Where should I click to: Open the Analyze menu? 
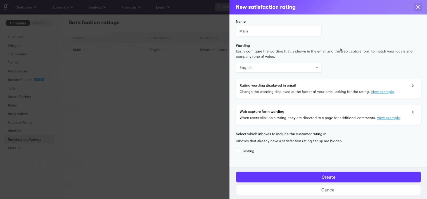97,7
